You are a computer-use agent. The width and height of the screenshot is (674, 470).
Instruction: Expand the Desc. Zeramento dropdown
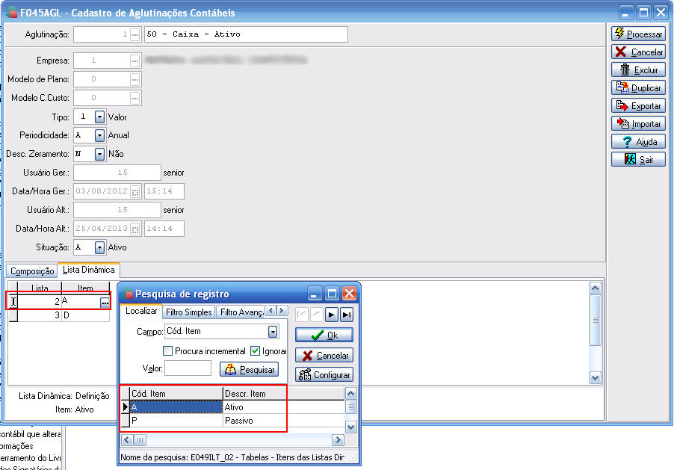(99, 154)
